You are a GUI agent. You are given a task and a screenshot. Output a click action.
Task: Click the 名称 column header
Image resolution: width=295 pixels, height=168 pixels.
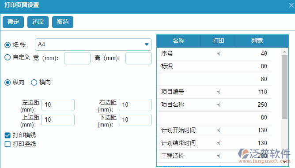pos(178,41)
